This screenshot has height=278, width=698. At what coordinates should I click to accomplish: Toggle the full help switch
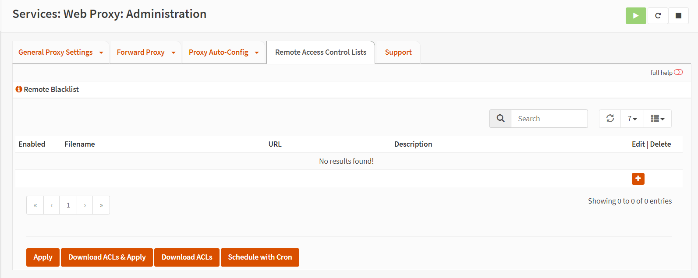(x=678, y=72)
